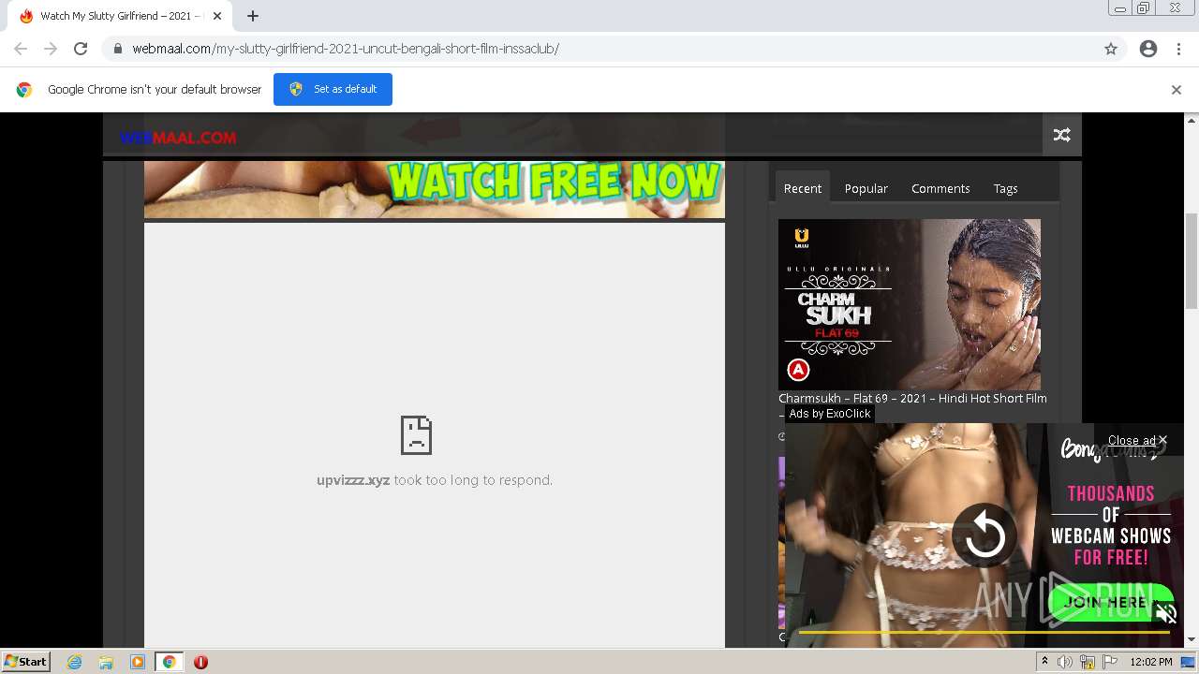This screenshot has height=674, width=1199.
Task: Replay the video ad
Action: [x=984, y=536]
